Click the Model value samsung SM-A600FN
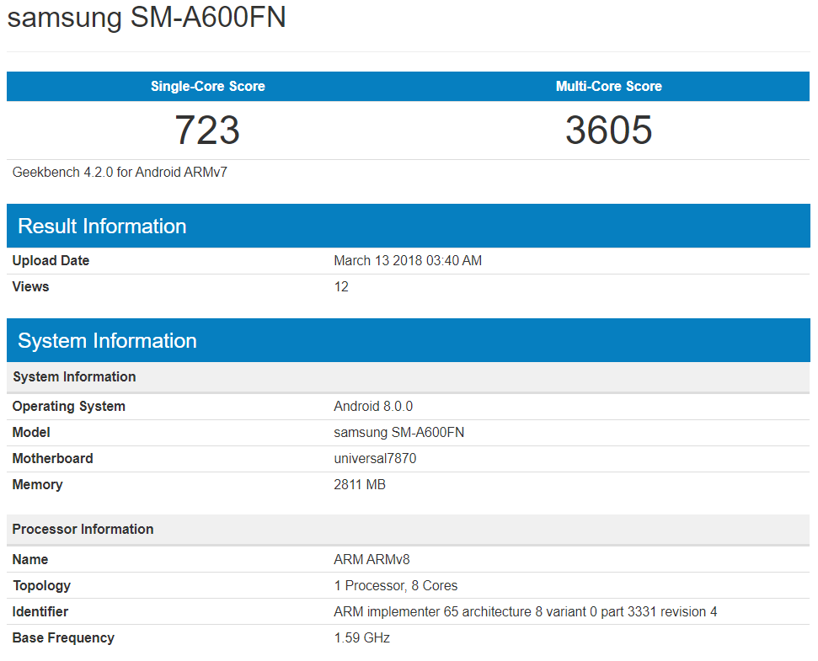 [398, 433]
